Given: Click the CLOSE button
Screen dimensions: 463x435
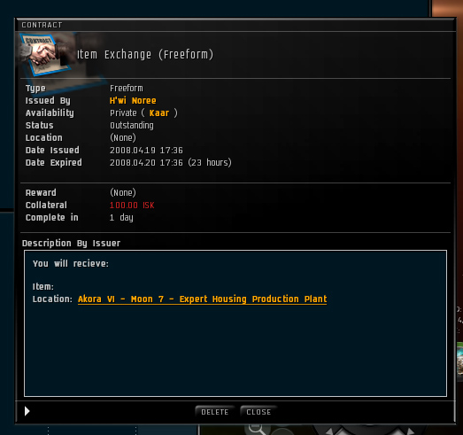Looking at the screenshot, I should tap(259, 412).
